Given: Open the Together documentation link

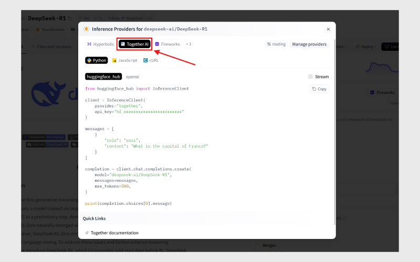Looking at the screenshot, I should click(x=114, y=233).
